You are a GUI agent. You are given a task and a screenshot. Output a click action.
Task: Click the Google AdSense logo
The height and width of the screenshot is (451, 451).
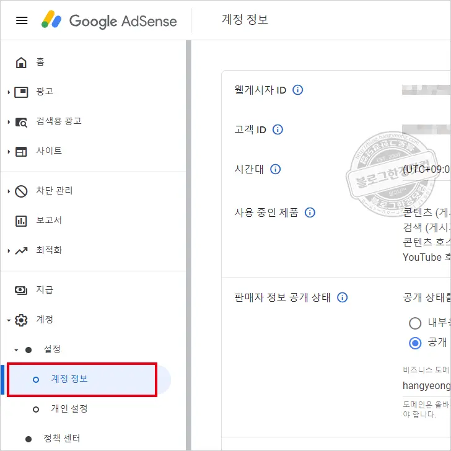109,20
